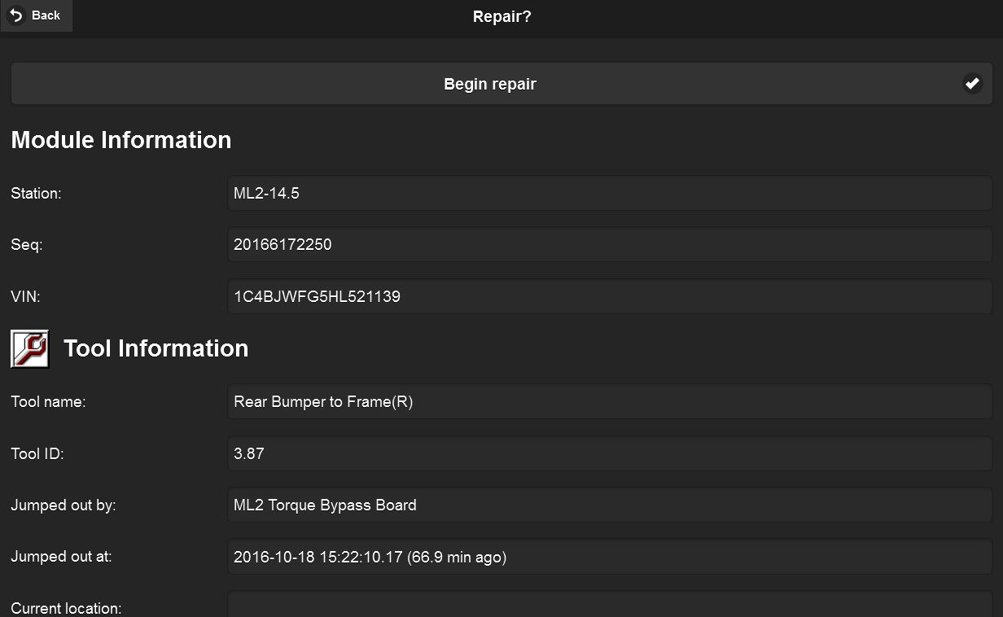Click the 'Tool ID:' label
1003x617 pixels.
[x=37, y=453]
